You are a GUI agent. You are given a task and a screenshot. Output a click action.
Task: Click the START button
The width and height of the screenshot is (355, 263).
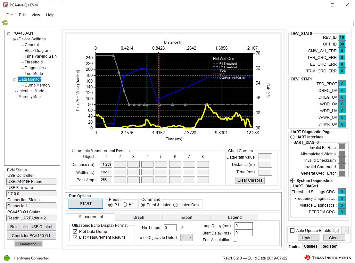tap(86, 204)
